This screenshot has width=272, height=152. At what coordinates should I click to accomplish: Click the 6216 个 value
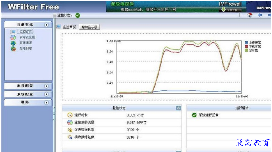click(133, 137)
